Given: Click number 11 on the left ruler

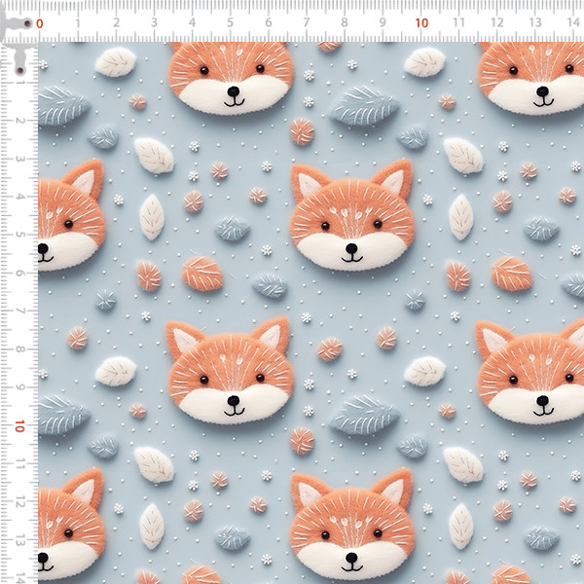Looking at the screenshot, I should (19, 464).
